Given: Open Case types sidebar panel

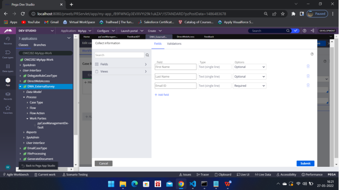Looking at the screenshot, I should coord(8,55).
